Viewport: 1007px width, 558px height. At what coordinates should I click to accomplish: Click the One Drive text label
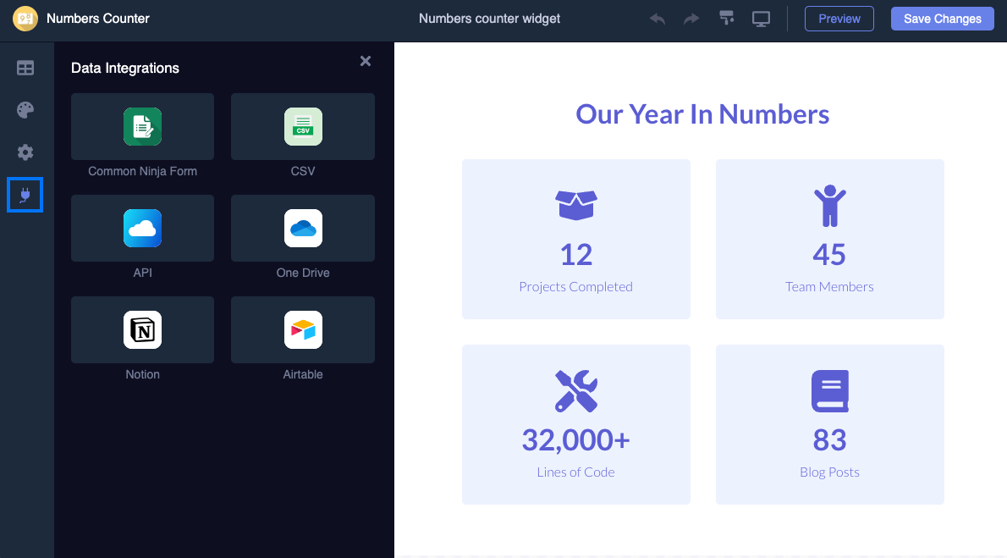pyautogui.click(x=303, y=273)
